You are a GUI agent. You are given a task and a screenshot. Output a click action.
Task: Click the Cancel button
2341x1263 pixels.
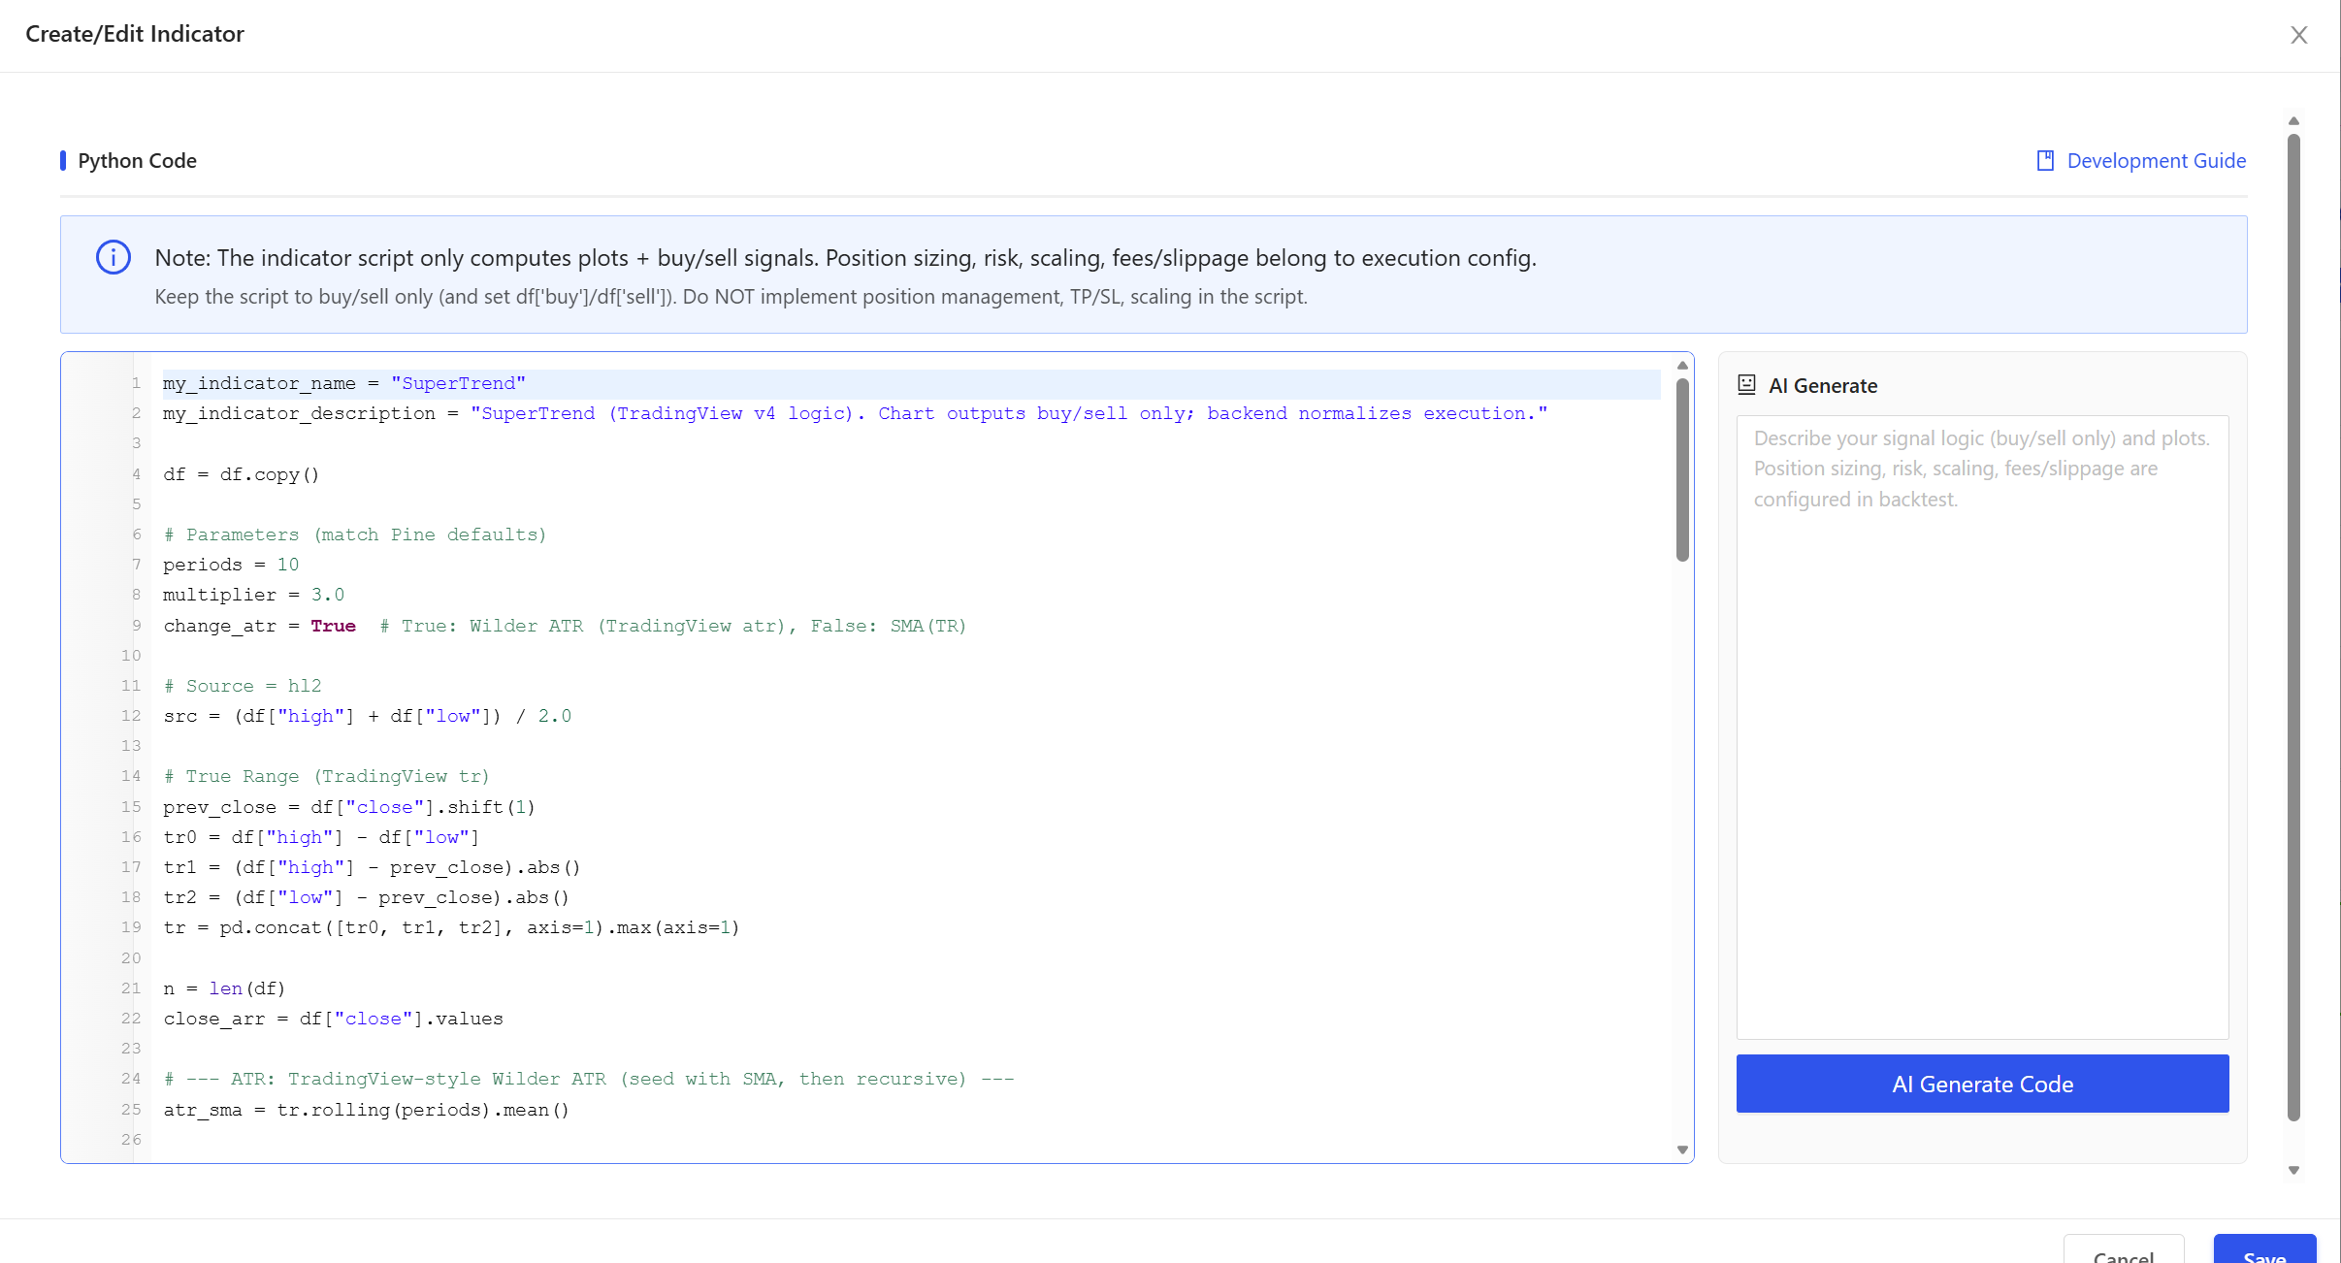coord(2123,1256)
